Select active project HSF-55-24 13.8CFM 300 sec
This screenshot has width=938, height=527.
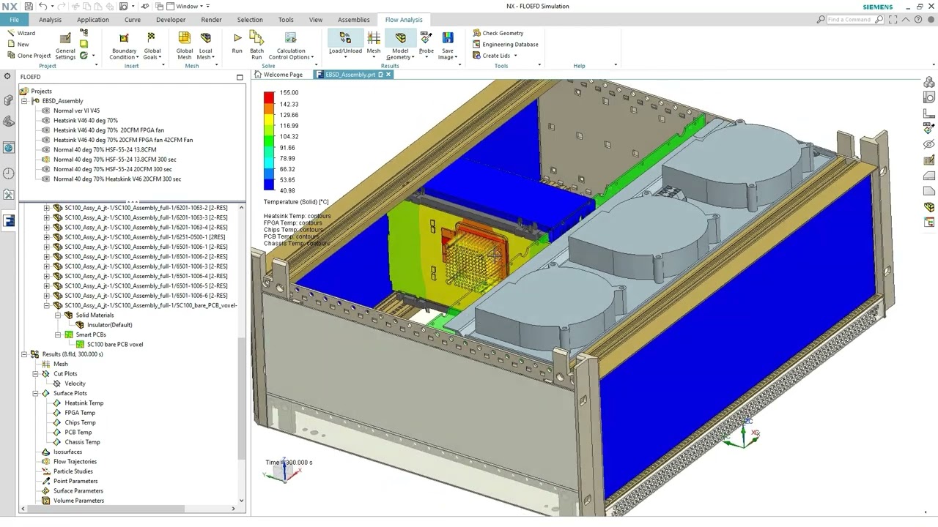[x=114, y=159]
